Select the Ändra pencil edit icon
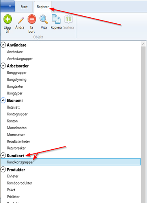Image resolution: width=147 pixels, height=203 pixels. point(20,20)
